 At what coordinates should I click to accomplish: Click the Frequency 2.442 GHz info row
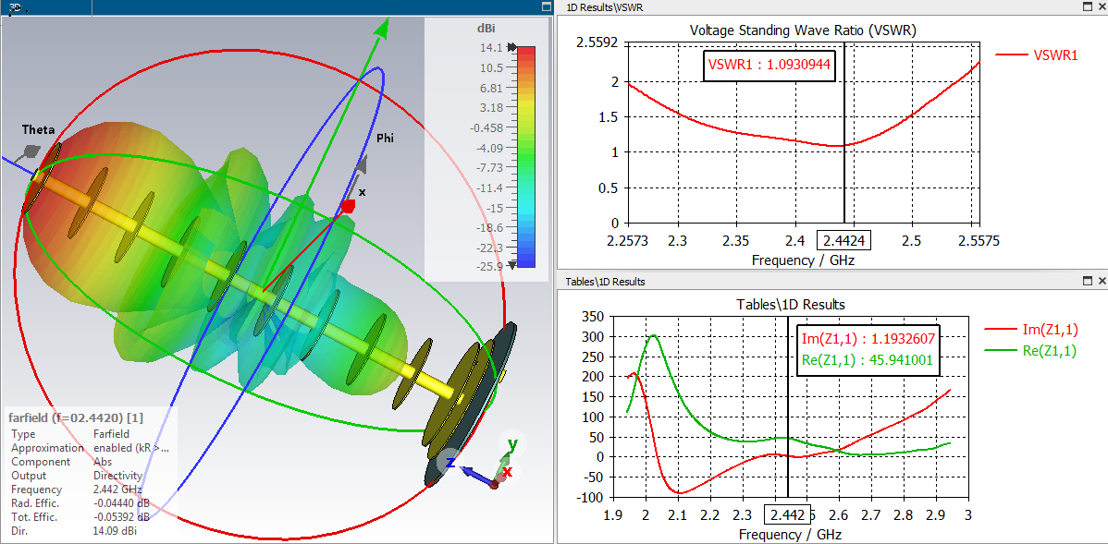[x=77, y=490]
